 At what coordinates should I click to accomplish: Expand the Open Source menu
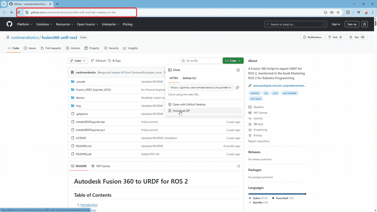(x=88, y=24)
